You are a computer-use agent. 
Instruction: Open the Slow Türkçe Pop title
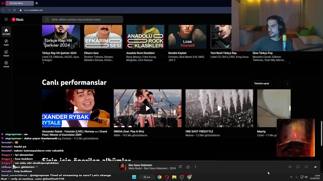262,53
